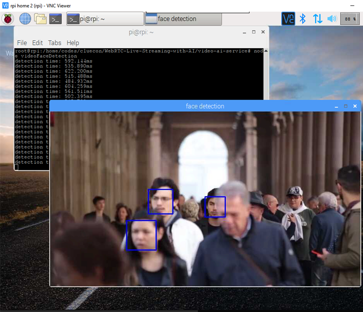Launch terminal from the panel launcher icon
This screenshot has height=312, width=363.
[55, 19]
